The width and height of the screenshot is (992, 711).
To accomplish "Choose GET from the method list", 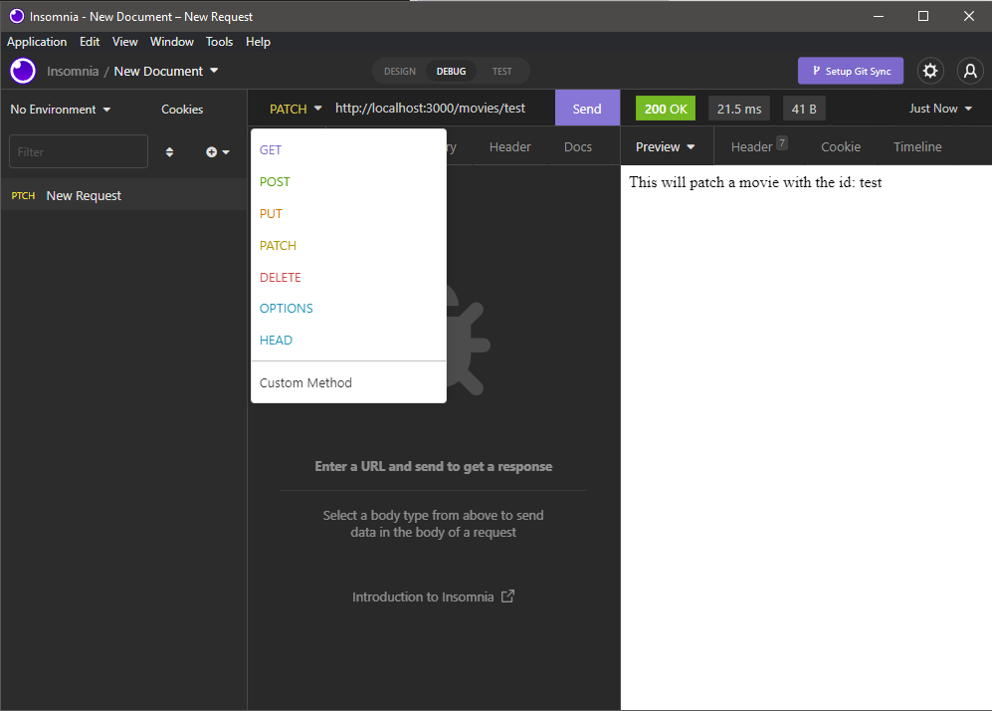I will (348, 150).
